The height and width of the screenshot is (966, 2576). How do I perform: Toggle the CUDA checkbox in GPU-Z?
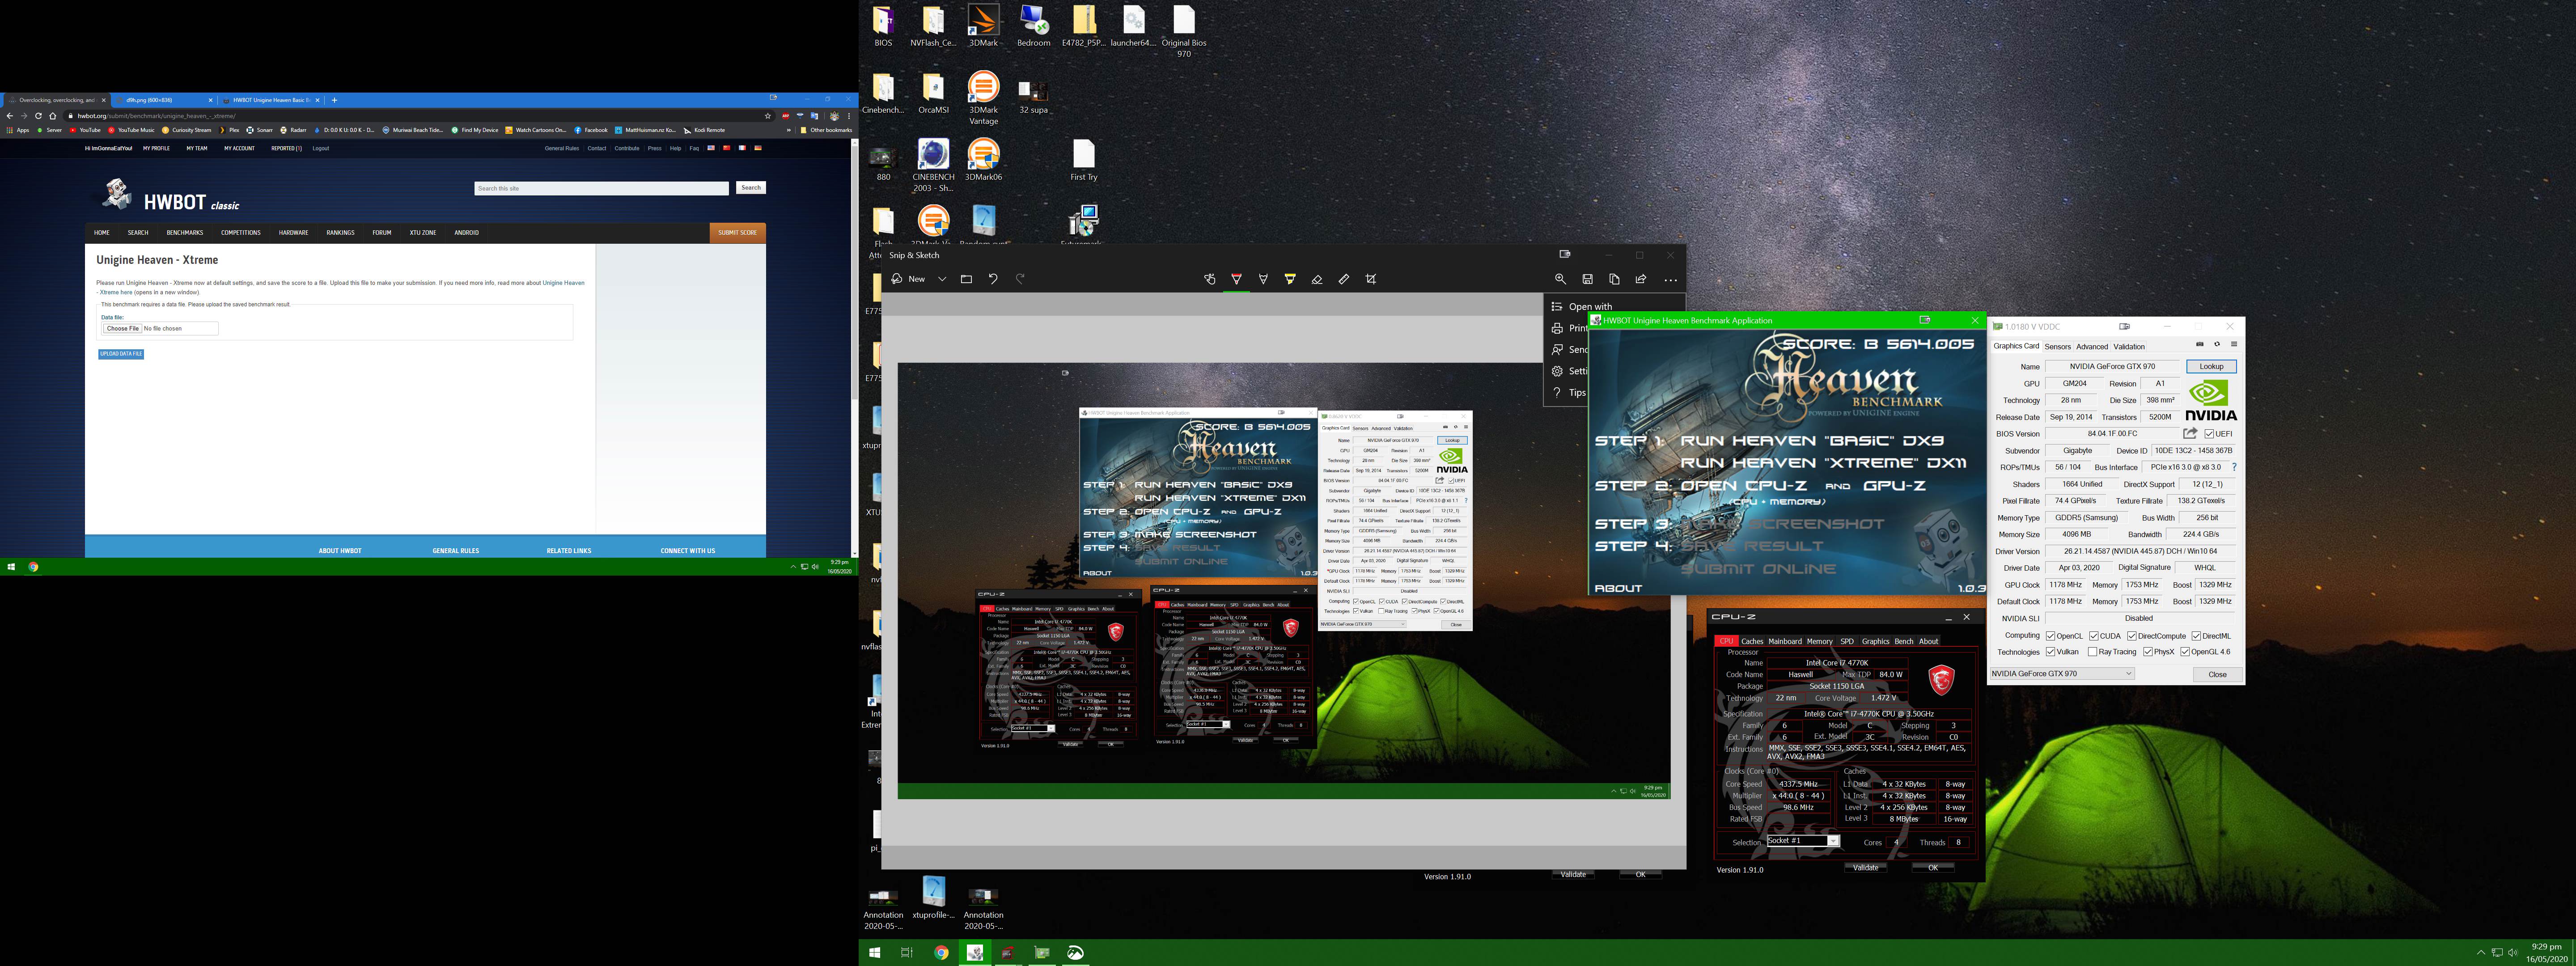coord(2093,636)
